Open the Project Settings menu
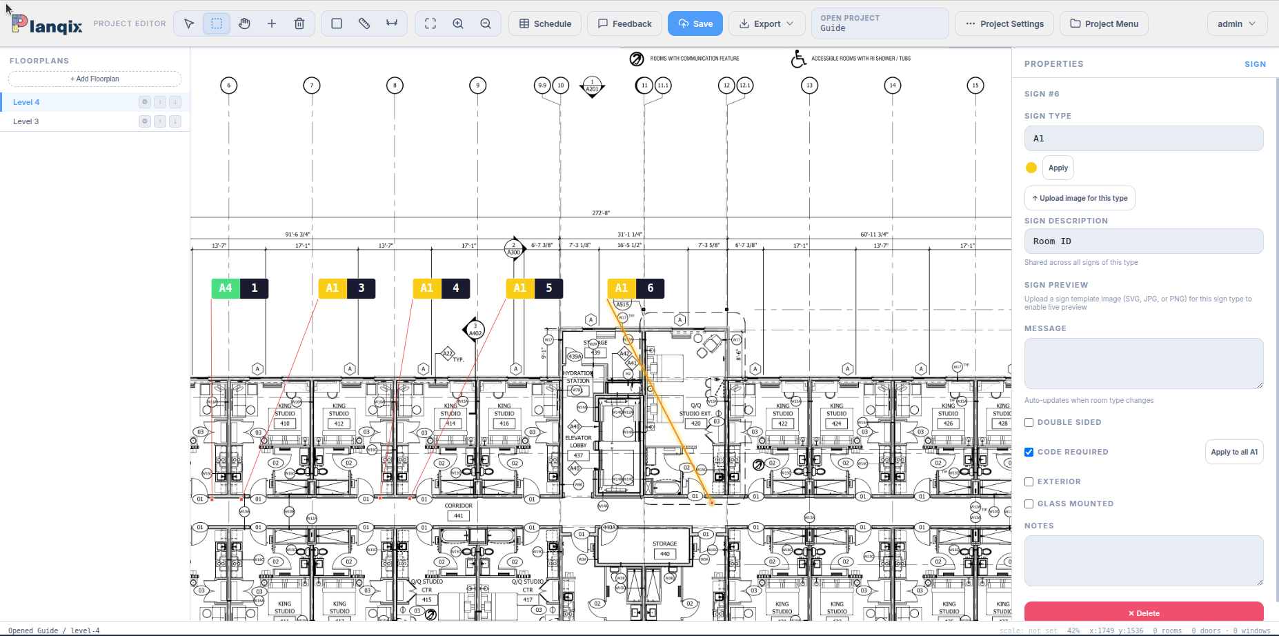Image resolution: width=1279 pixels, height=636 pixels. click(1004, 23)
